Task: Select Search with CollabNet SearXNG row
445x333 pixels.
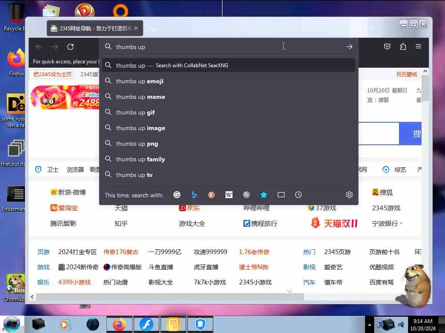Action: [x=229, y=65]
